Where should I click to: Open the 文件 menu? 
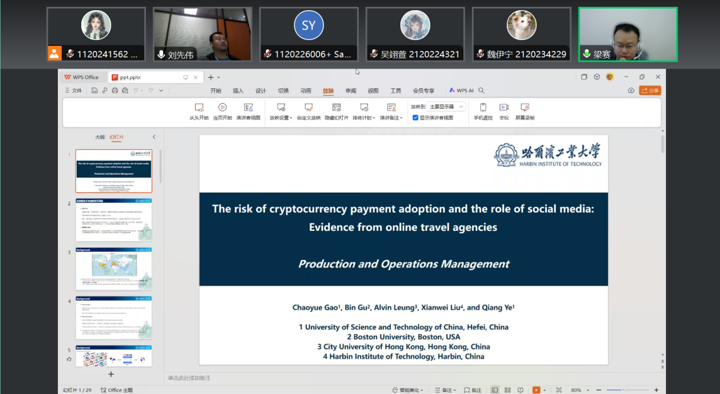click(74, 91)
